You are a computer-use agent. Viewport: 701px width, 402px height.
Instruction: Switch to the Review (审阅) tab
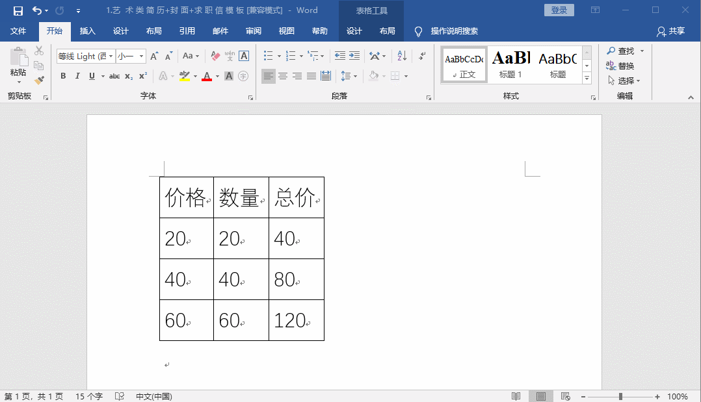[x=254, y=31]
